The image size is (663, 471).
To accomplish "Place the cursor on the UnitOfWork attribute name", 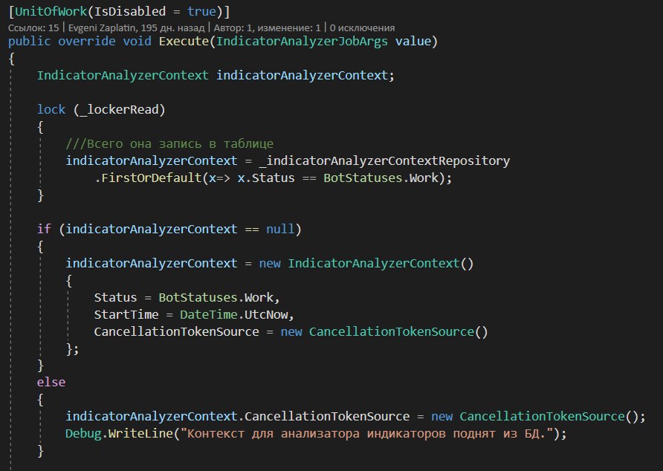I will (x=51, y=11).
